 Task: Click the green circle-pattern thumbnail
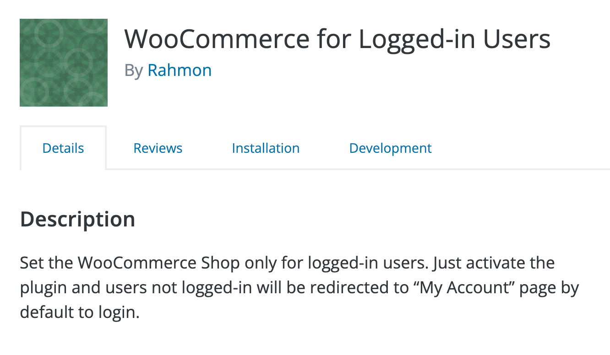[x=63, y=63]
